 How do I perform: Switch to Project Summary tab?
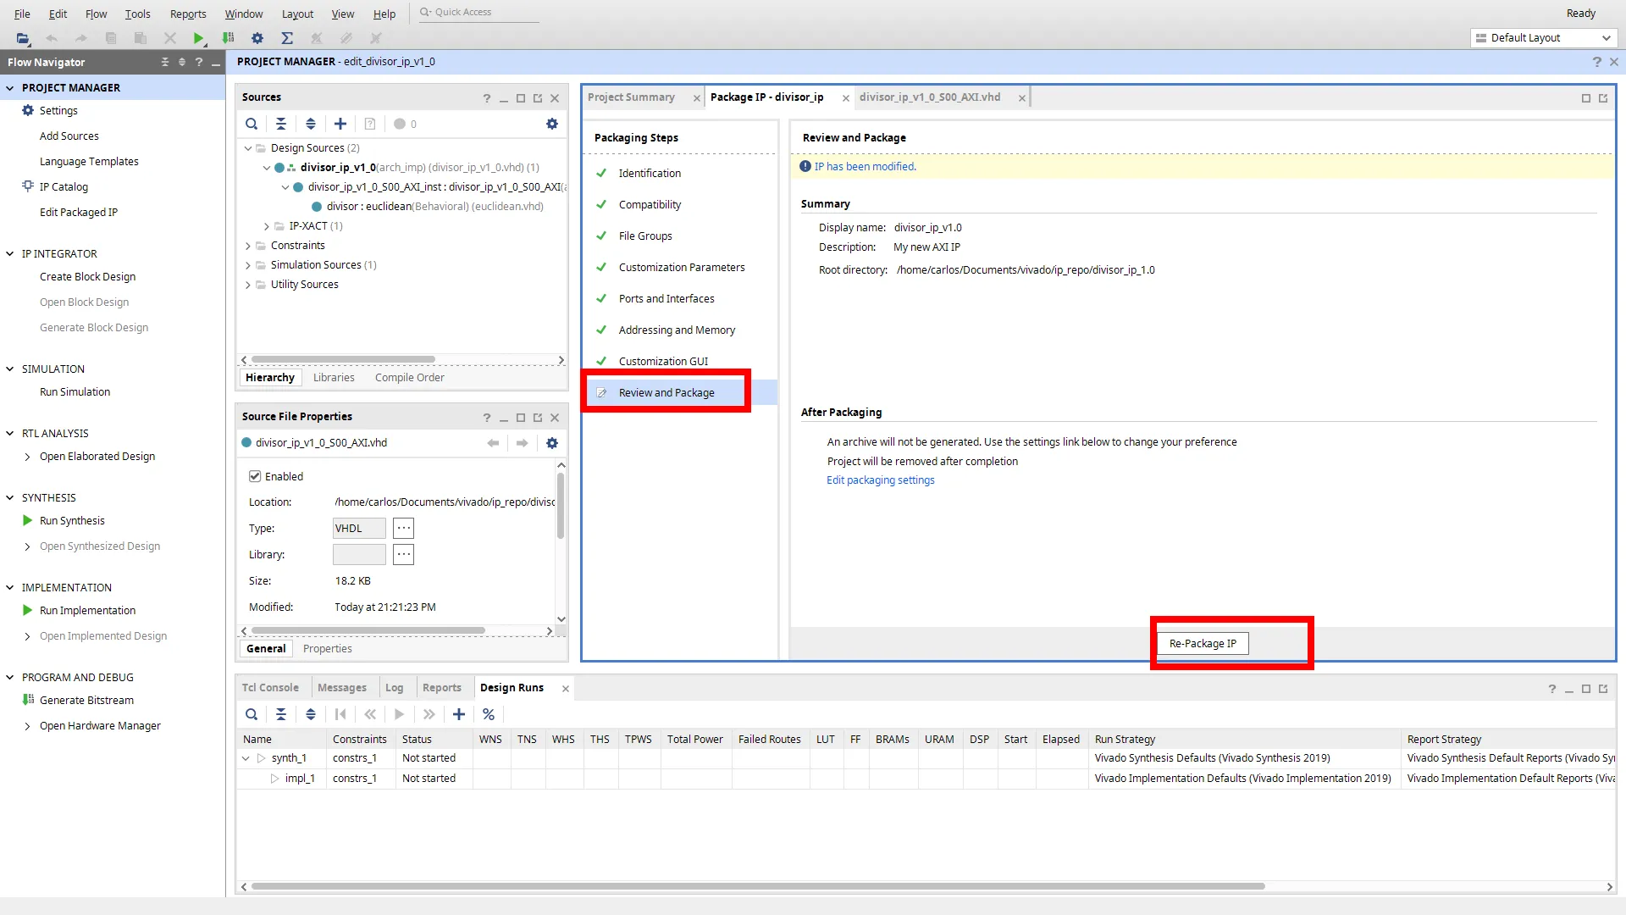click(632, 97)
